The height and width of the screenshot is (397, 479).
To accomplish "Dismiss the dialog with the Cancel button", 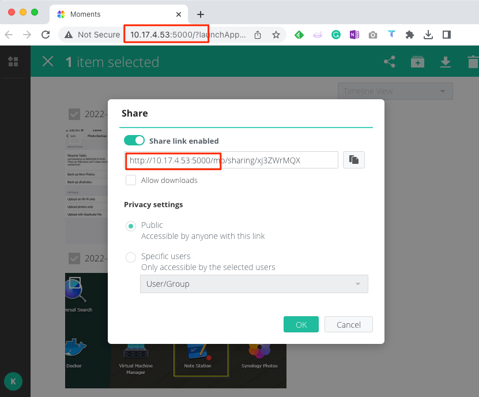I will 348,324.
